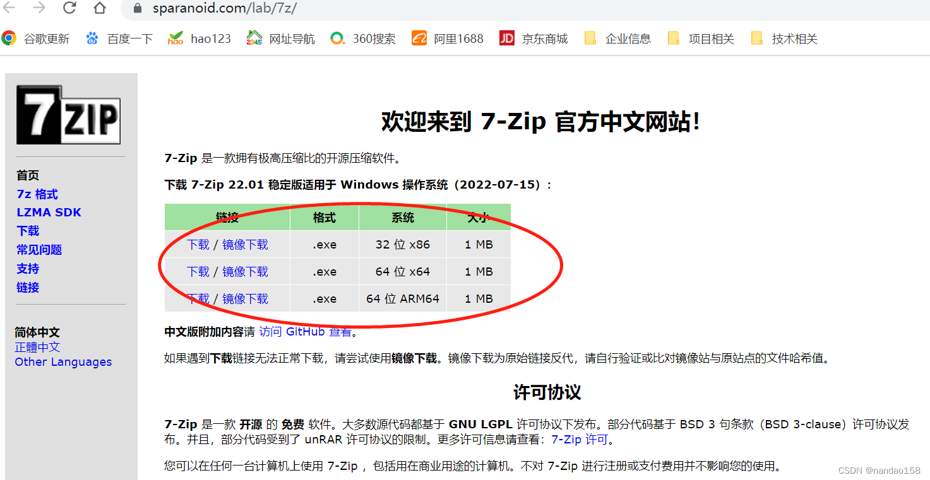
Task: Click 镜像下载 link for 64 位 ARM64
Action: 245,299
